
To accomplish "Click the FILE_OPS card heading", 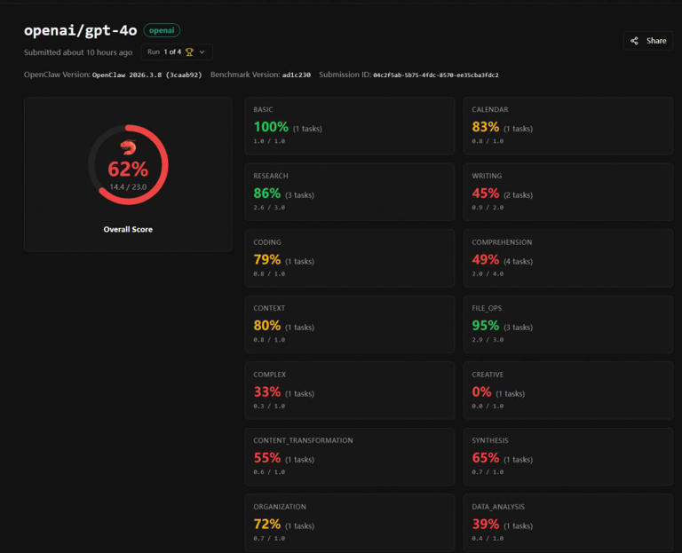I will tap(487, 308).
